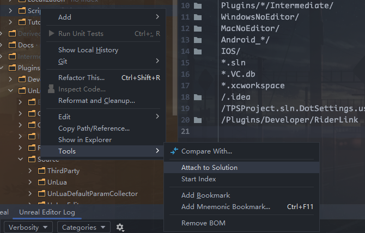Open the Git submenu
The height and width of the screenshot is (233, 365).
tap(103, 62)
